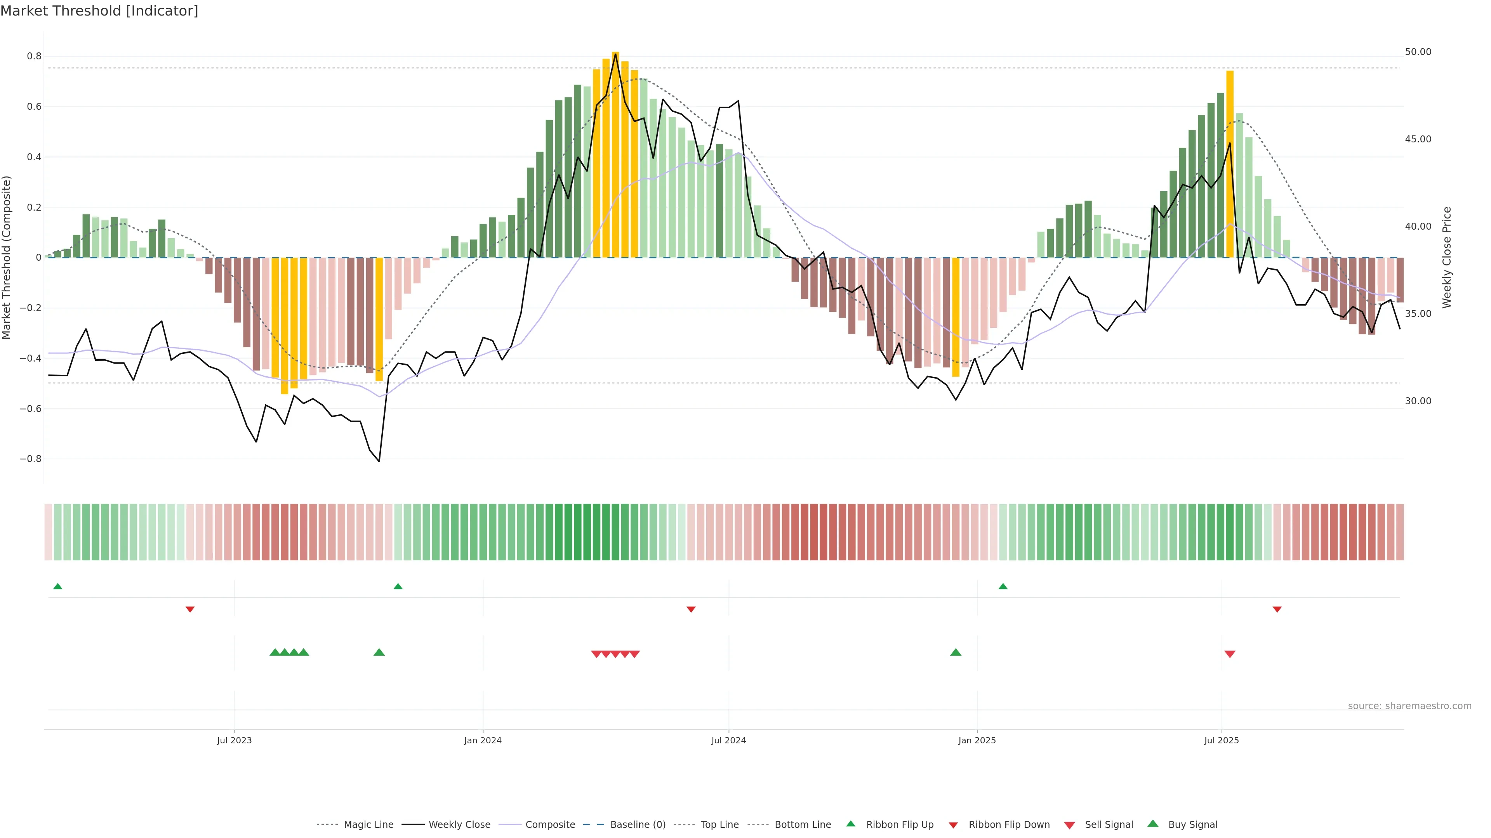
Task: Click the Weekly Close Price axis title
Action: (1446, 257)
